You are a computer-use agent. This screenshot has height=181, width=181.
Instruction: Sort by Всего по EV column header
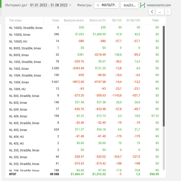point(98,20)
